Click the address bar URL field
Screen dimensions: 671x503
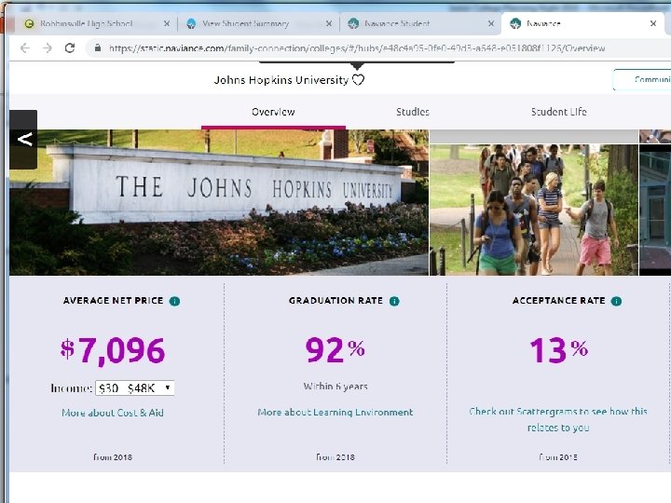point(377,48)
